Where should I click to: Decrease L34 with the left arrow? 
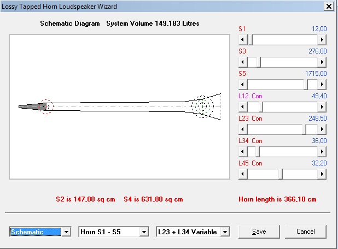tap(243, 151)
